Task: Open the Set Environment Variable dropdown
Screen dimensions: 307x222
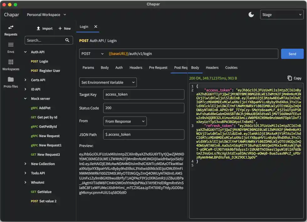Action: pyautogui.click(x=108, y=82)
